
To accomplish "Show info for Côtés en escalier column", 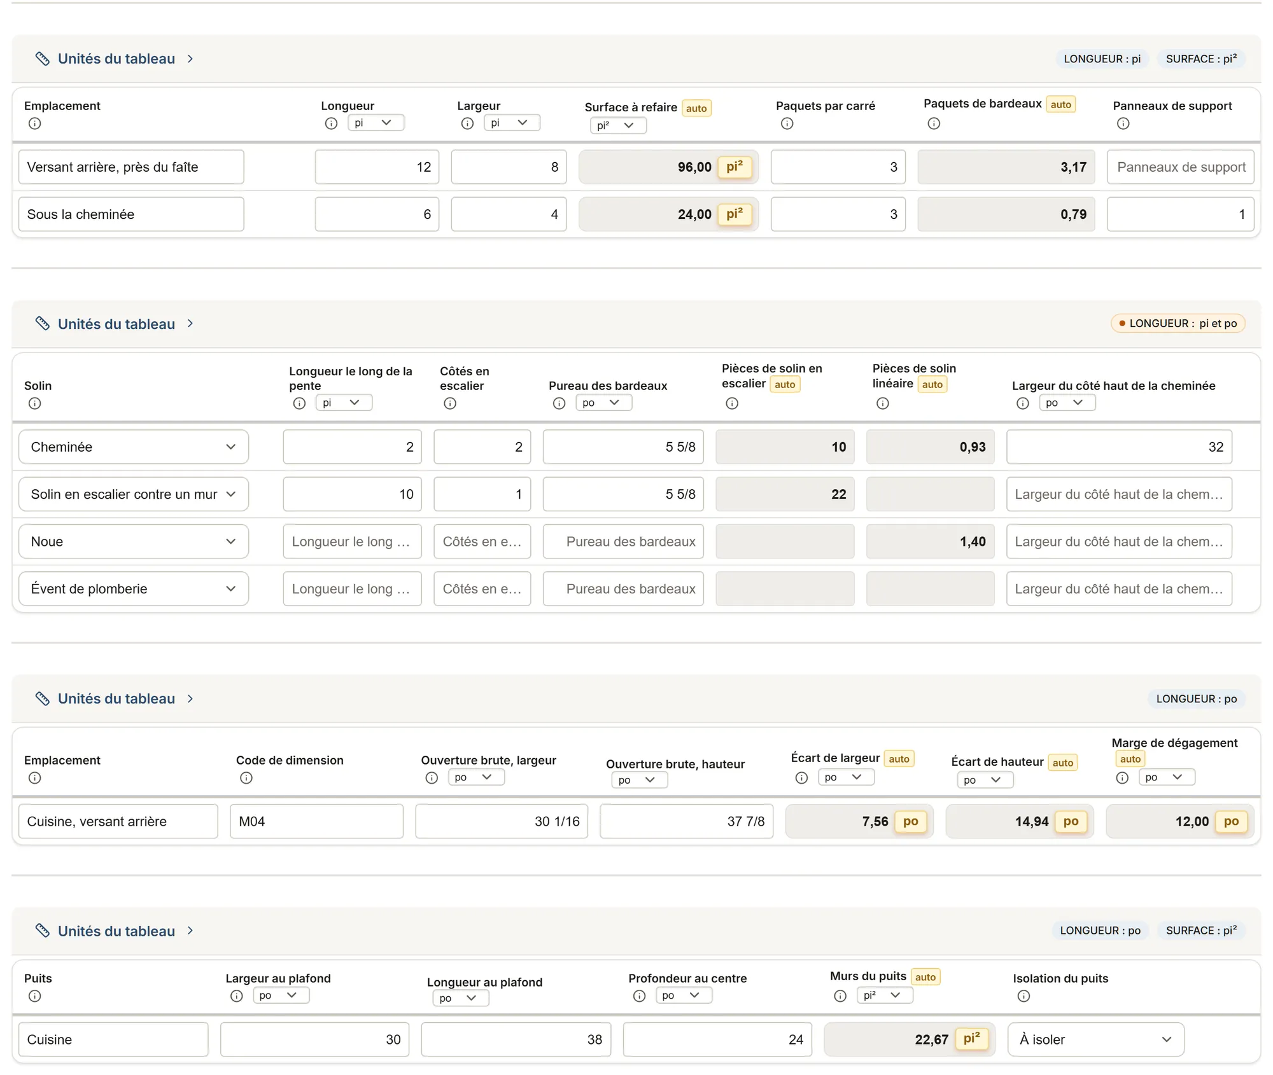I will point(450,403).
